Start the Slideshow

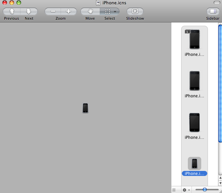point(135,11)
